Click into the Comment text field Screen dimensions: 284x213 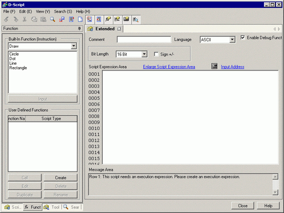144,40
